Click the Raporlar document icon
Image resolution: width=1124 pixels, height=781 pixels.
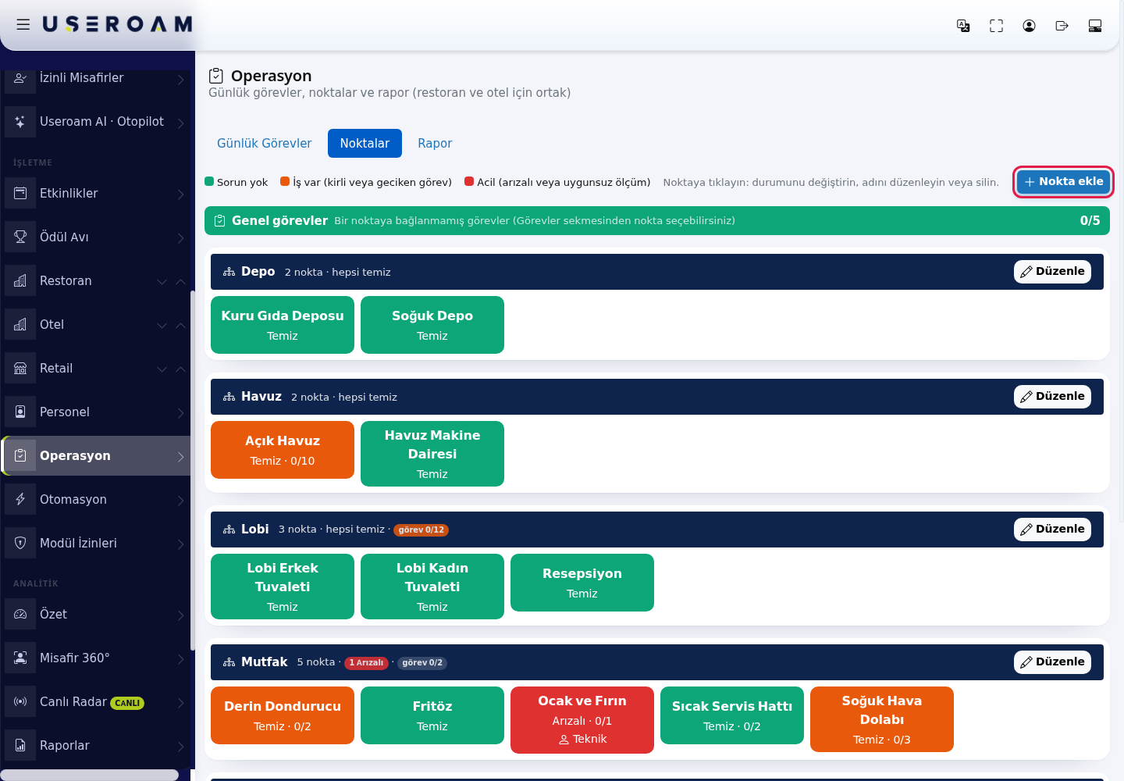[x=20, y=746]
